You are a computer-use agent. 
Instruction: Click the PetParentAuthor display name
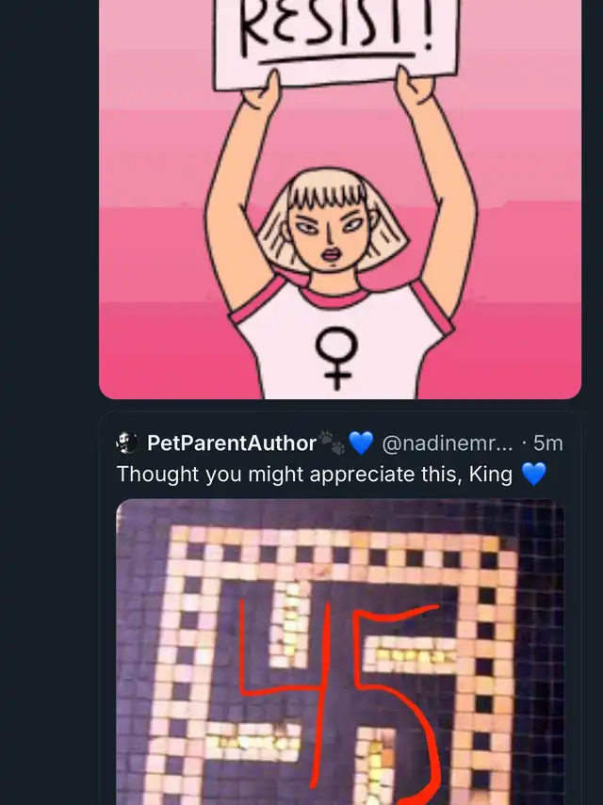232,443
